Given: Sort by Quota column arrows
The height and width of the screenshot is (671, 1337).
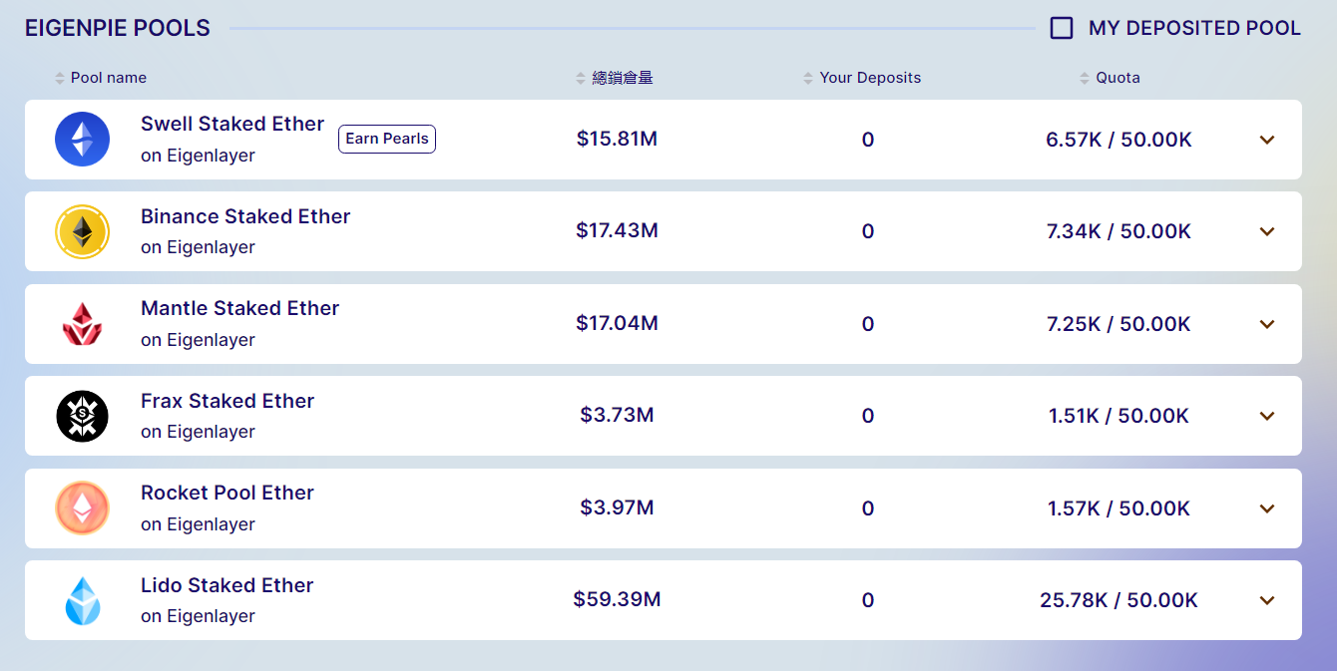Looking at the screenshot, I should pyautogui.click(x=1086, y=78).
